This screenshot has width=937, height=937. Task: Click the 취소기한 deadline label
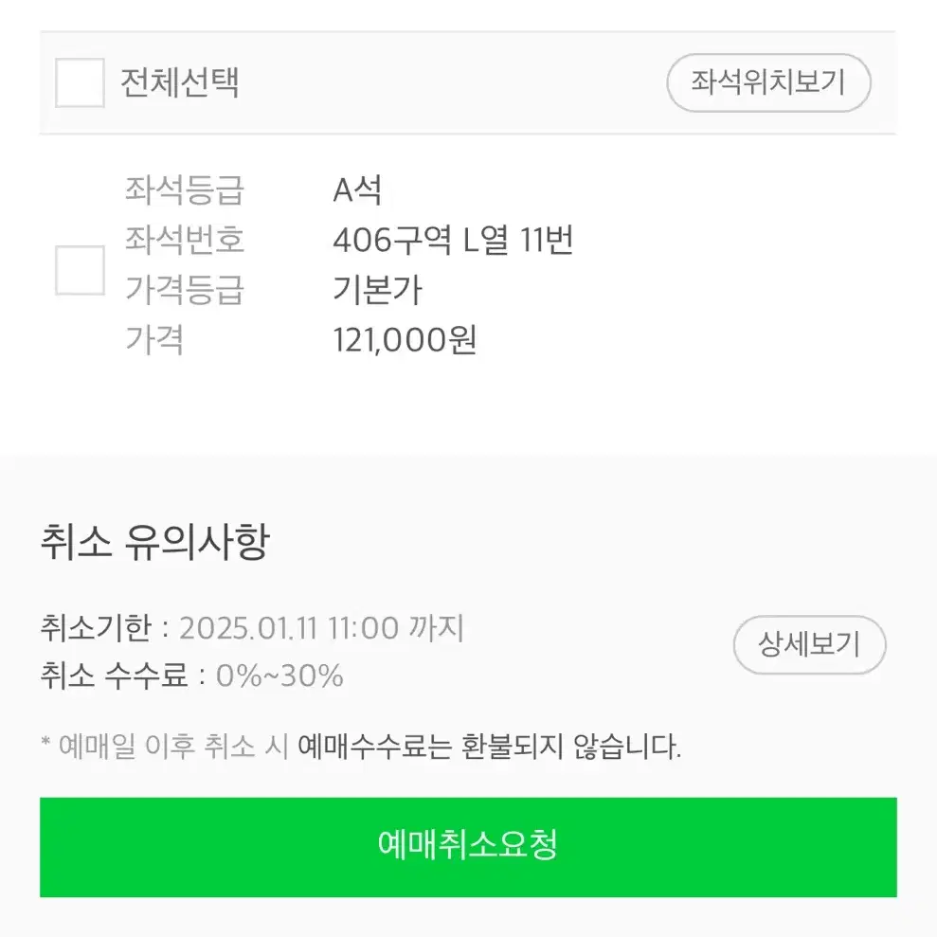(96, 627)
